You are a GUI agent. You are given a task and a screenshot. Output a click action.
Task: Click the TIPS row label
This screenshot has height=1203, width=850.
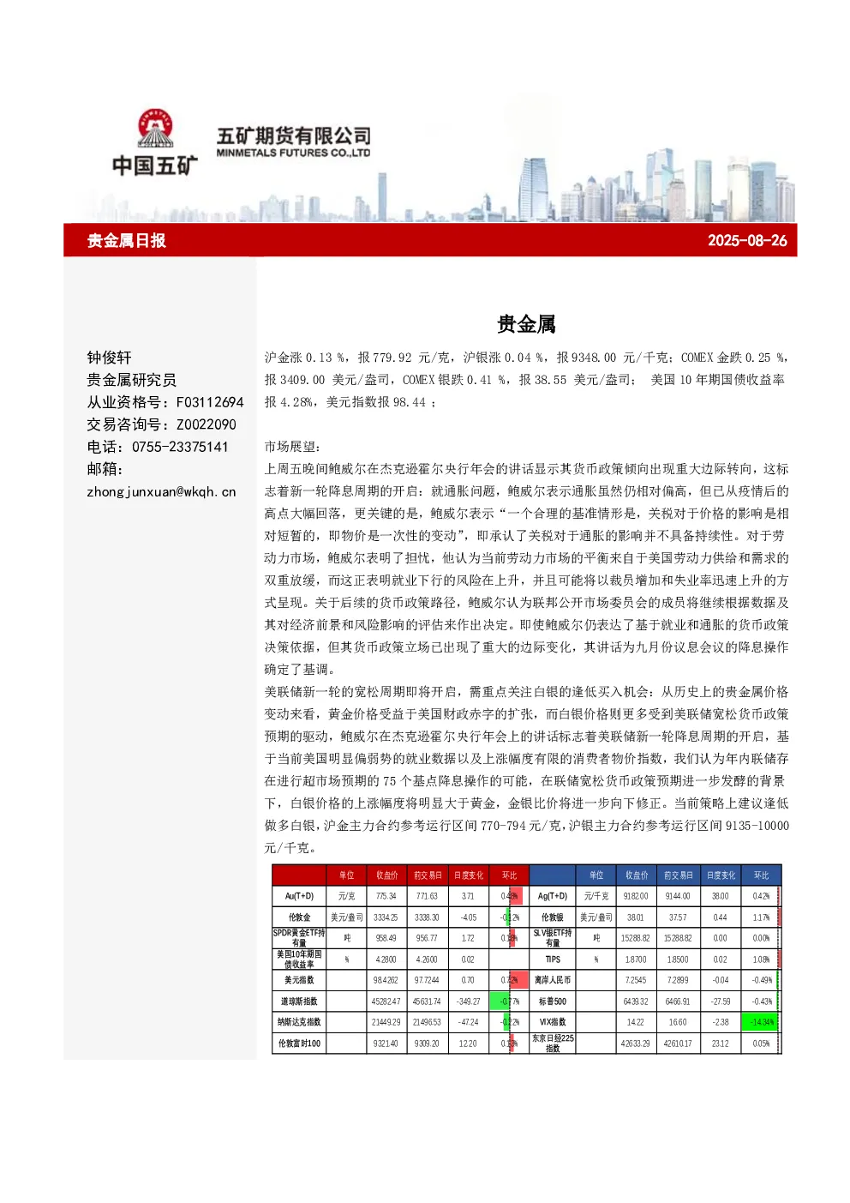pyautogui.click(x=553, y=959)
